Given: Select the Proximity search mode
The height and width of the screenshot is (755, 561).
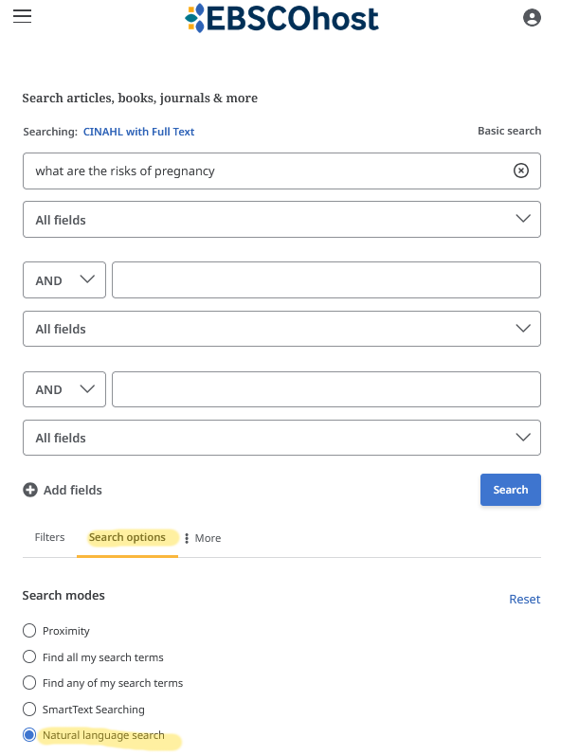Looking at the screenshot, I should coord(29,630).
